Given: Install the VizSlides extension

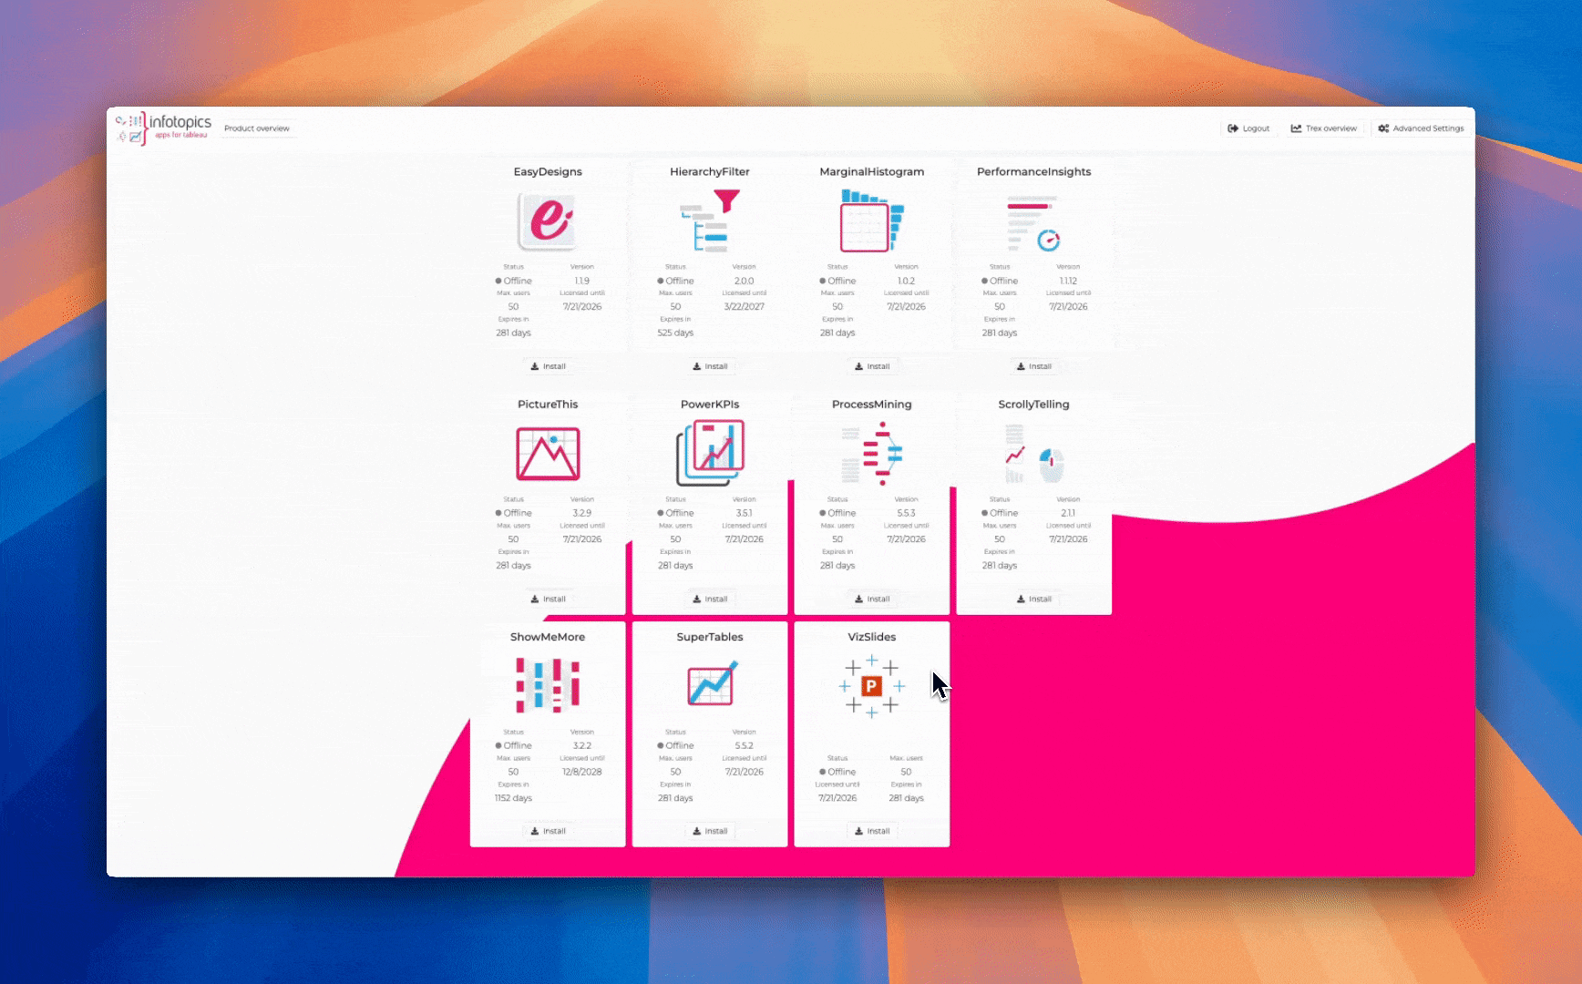Looking at the screenshot, I should (871, 831).
